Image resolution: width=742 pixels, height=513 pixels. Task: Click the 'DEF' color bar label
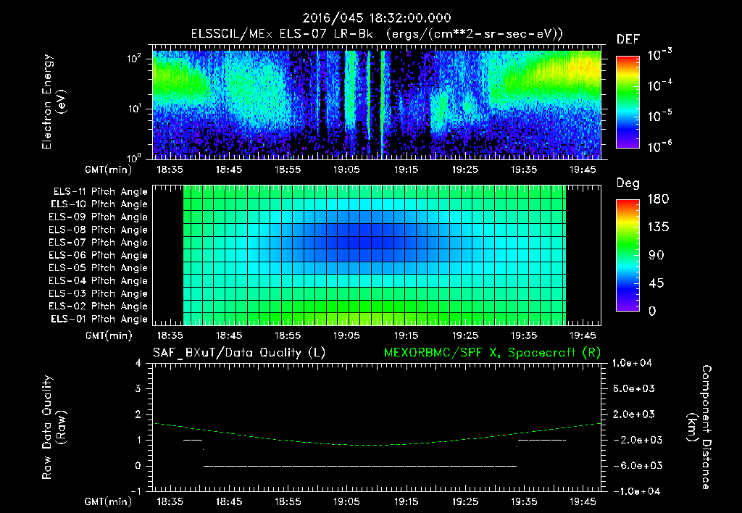[x=628, y=39]
